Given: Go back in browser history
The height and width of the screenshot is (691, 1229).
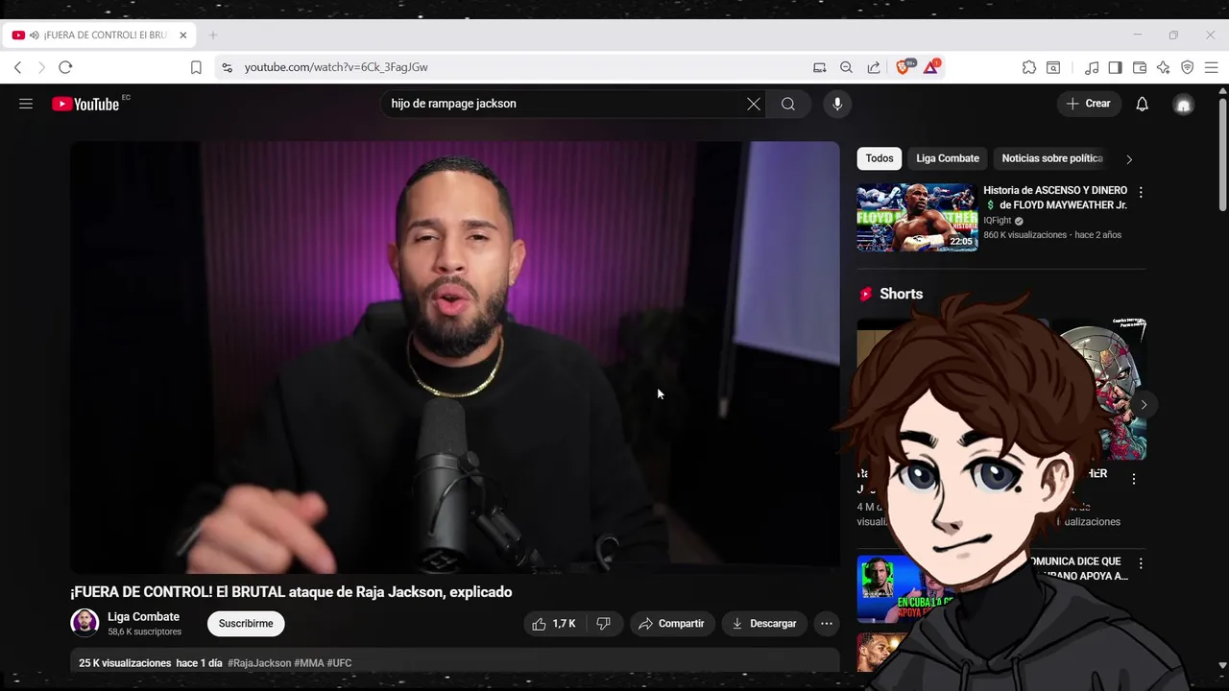Looking at the screenshot, I should coord(17,67).
